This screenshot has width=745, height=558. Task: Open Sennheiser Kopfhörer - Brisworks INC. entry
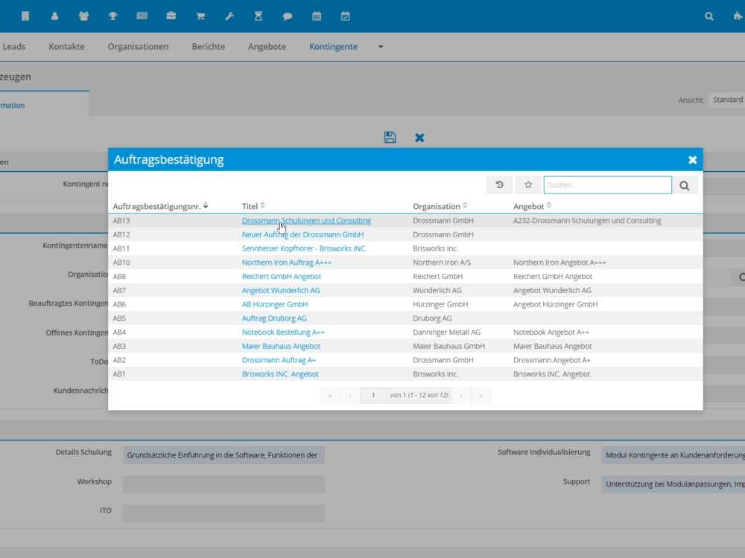304,248
